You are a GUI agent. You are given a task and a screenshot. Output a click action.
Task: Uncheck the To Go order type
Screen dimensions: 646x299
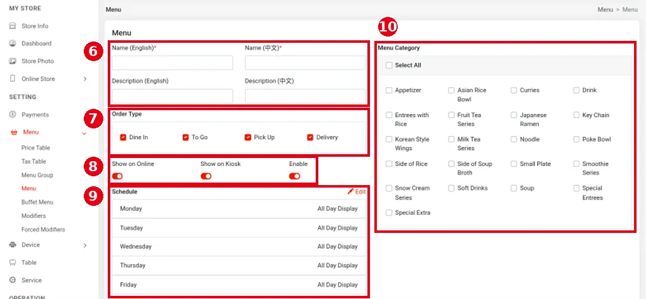(185, 137)
